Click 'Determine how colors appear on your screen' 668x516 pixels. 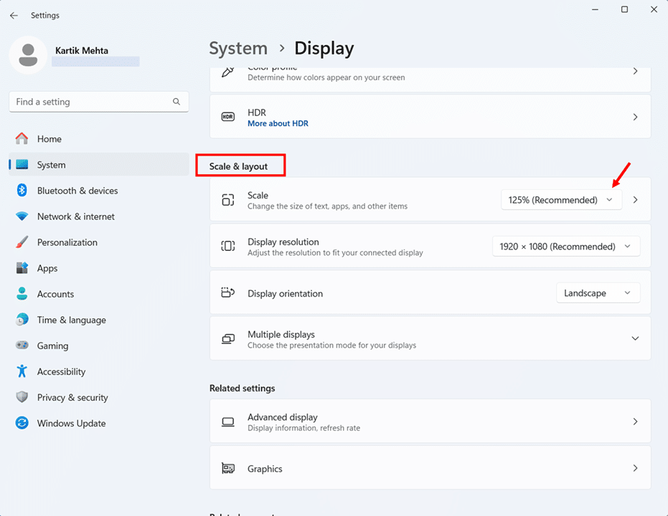(326, 77)
